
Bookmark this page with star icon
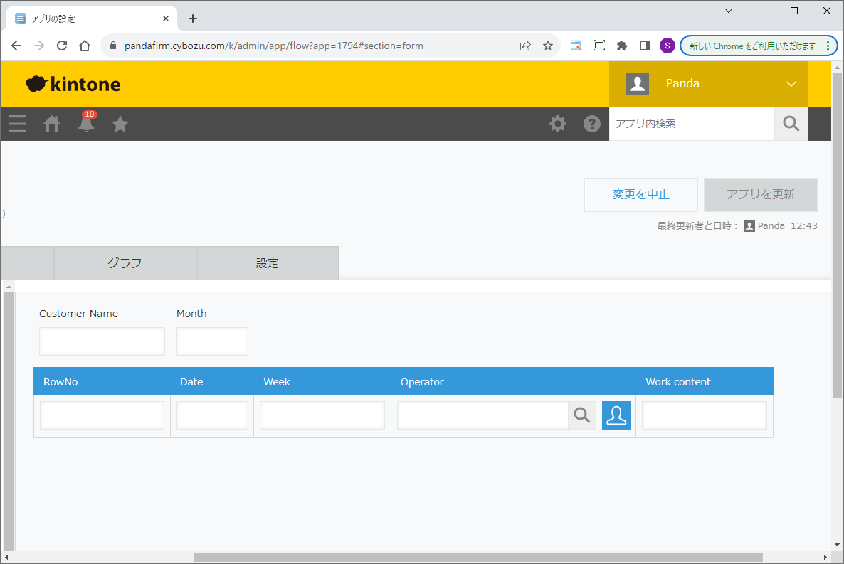(x=548, y=46)
